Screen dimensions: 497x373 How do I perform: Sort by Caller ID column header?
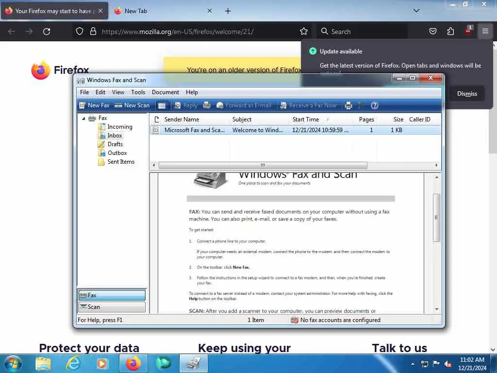click(x=423, y=119)
